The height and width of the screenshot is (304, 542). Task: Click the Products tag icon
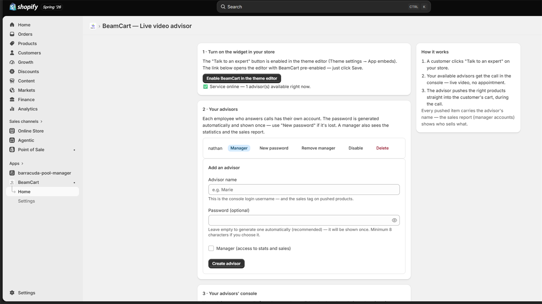click(x=12, y=44)
